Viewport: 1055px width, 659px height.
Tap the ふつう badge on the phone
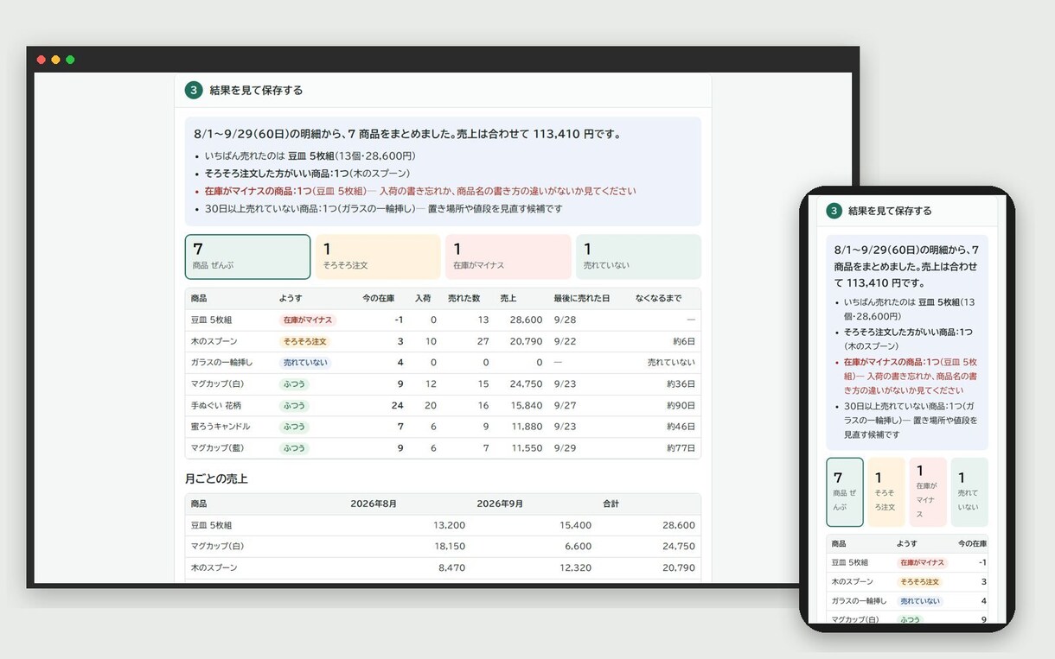[910, 620]
